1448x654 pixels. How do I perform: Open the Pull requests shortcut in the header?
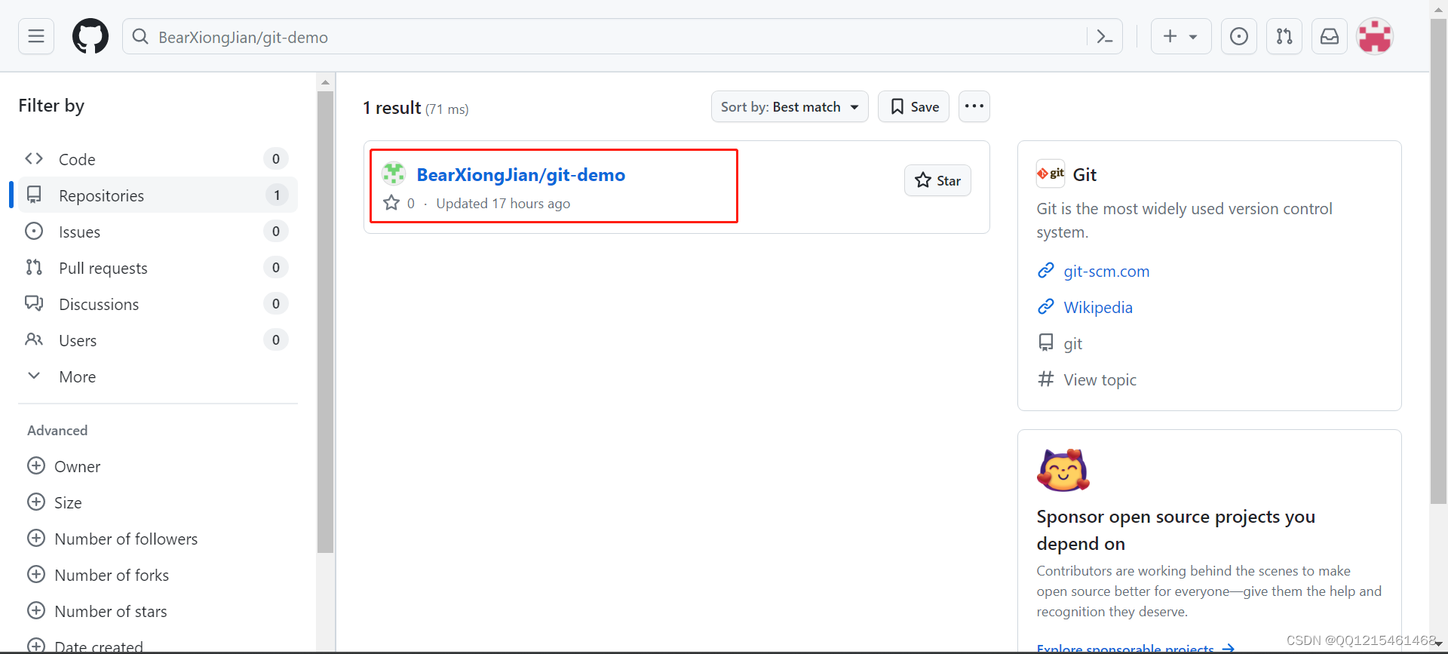(1284, 36)
